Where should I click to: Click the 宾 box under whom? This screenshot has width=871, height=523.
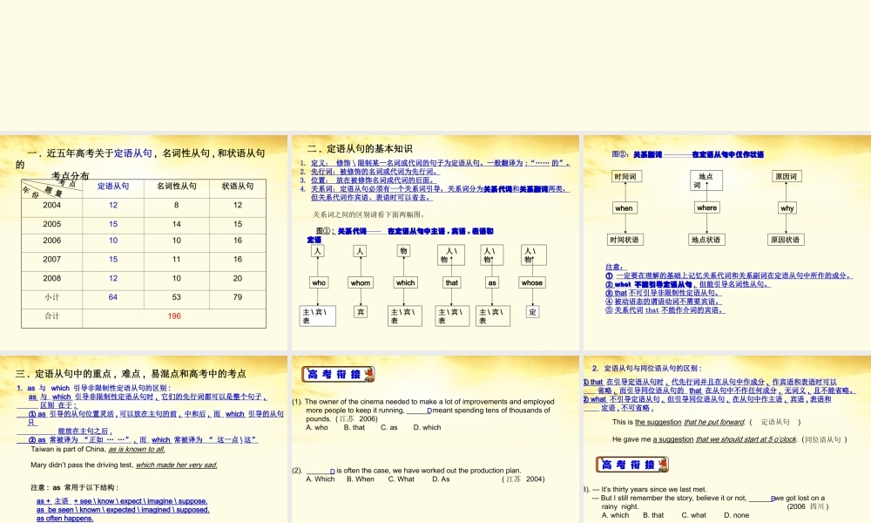(361, 312)
